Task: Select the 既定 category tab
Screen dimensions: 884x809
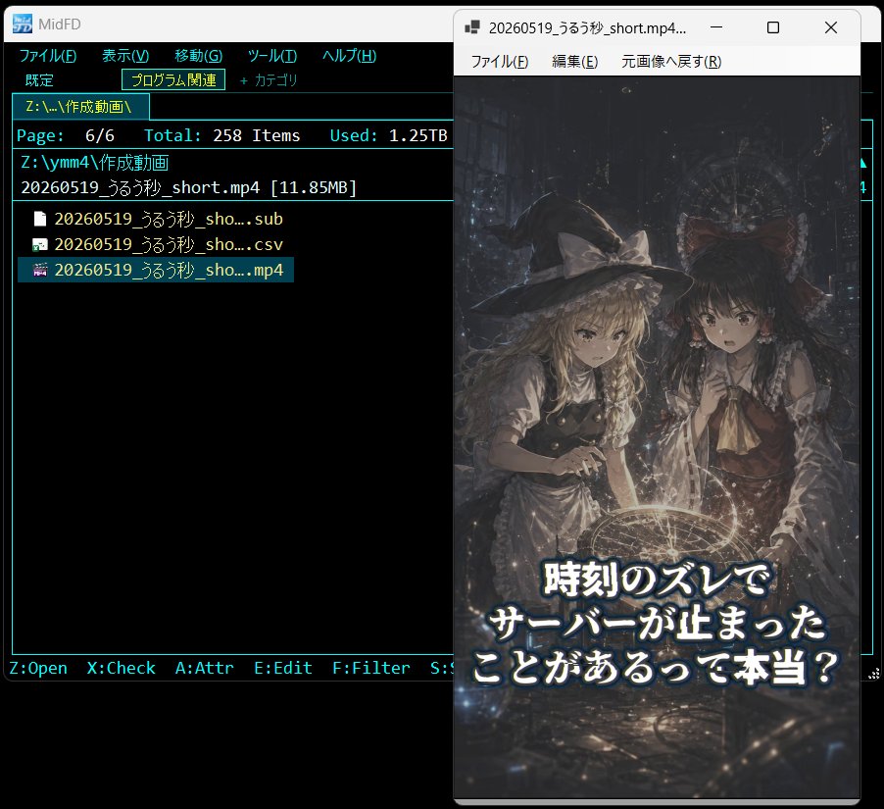Action: click(x=39, y=80)
